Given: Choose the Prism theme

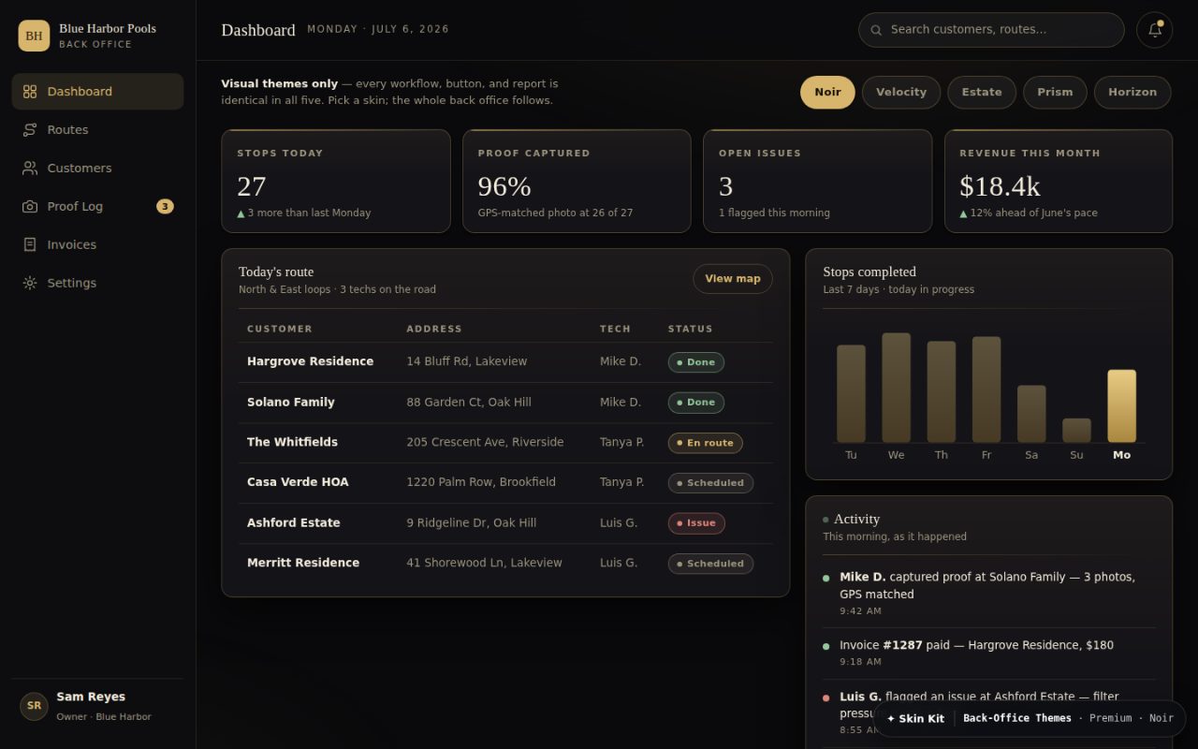Looking at the screenshot, I should point(1055,93).
